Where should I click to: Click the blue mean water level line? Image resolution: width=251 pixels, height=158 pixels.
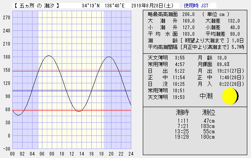(72, 91)
